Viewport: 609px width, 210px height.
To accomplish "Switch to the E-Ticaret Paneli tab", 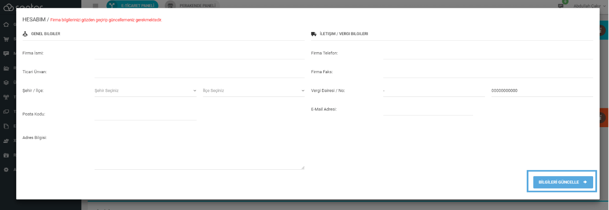I will tap(132, 5).
